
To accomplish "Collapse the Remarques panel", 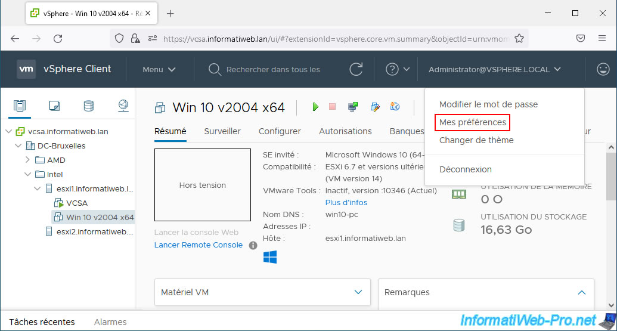I will (x=581, y=292).
